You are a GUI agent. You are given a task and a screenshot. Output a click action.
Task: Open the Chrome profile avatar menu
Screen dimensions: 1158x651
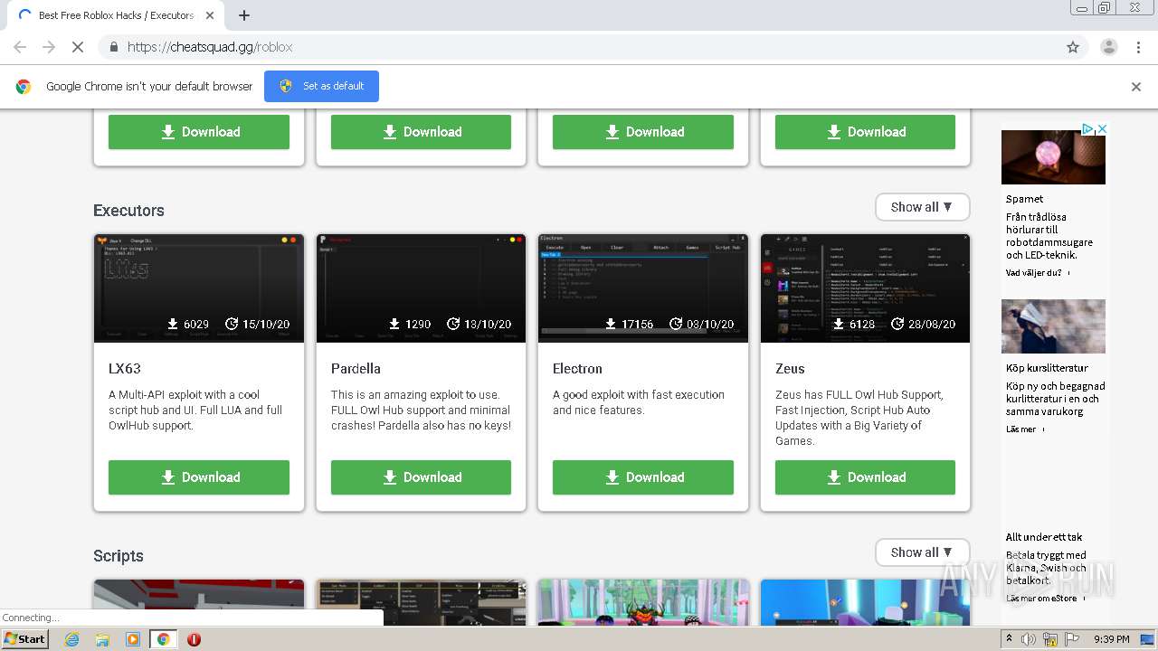[1108, 47]
